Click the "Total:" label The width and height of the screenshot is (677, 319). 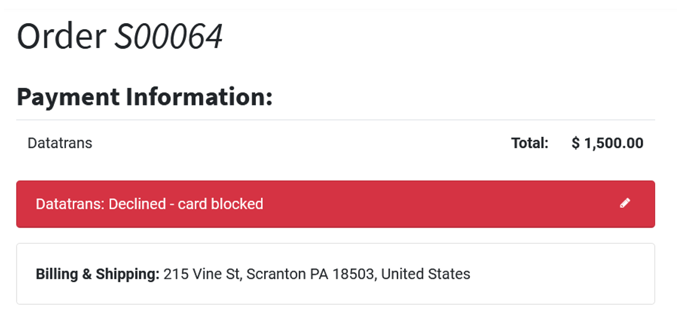(530, 143)
